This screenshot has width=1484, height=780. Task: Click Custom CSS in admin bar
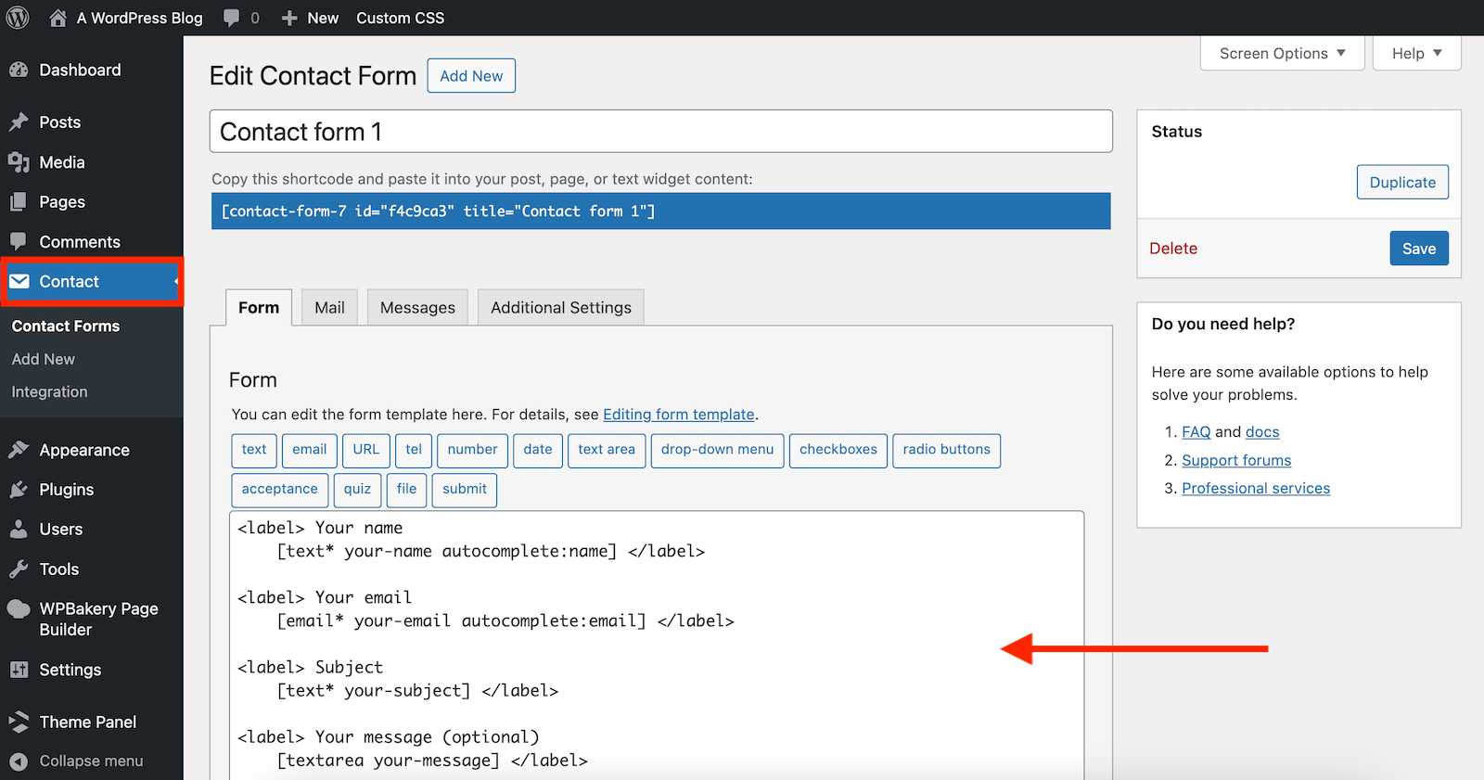click(400, 18)
